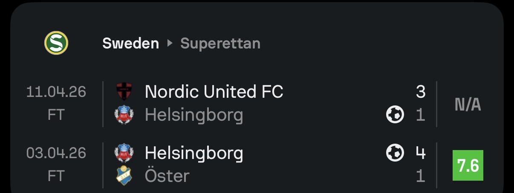Viewport: 514px width, 193px height.
Task: Tap FT status of Helsingborg vs Öster match
Action: (x=56, y=176)
